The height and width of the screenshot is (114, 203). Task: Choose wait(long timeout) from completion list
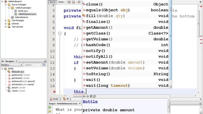click(x=126, y=85)
